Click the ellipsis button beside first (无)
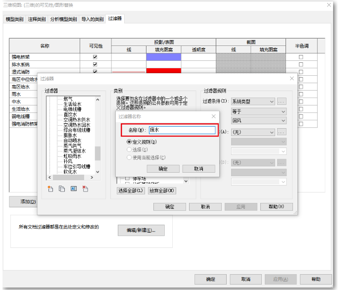This screenshot has height=290, width=340. (x=282, y=132)
